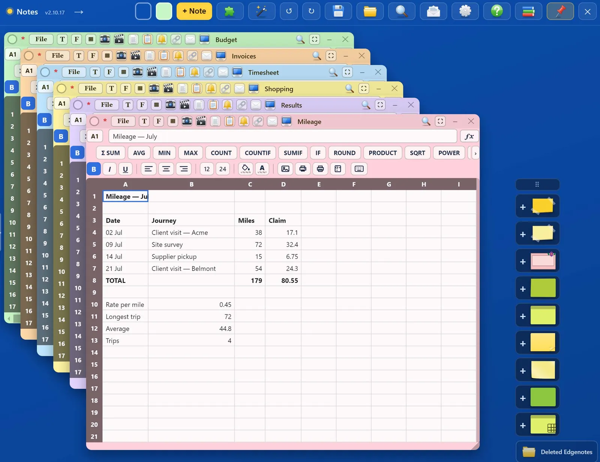Toggle the round circle button on Mileage title bar

[94, 121]
